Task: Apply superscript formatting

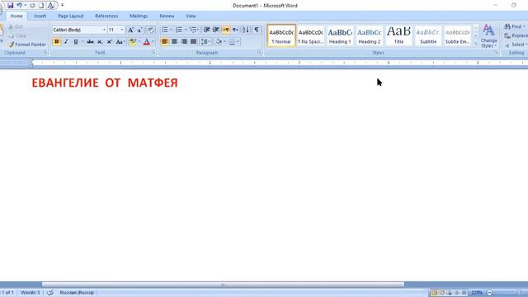Action: [x=110, y=42]
